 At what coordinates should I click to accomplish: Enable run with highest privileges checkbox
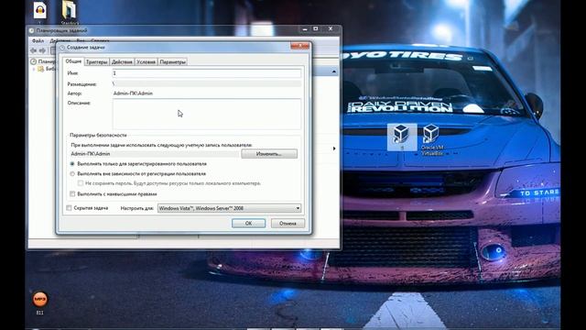pyautogui.click(x=72, y=193)
